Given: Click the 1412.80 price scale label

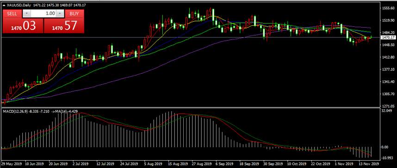Looking at the screenshot, I should point(388,57).
